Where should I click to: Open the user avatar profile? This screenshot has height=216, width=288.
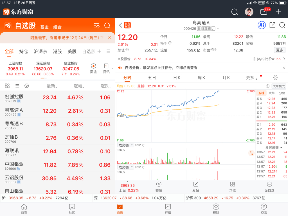tap(249, 12)
